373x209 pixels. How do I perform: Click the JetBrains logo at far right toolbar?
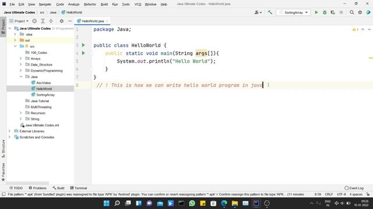pos(368,12)
